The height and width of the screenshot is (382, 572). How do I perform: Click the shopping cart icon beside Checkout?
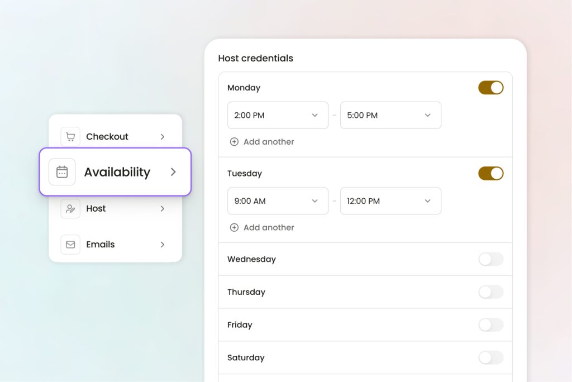pyautogui.click(x=70, y=136)
